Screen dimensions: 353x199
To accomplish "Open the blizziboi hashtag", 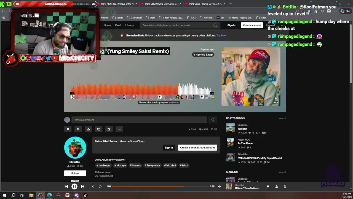I will point(170,166).
